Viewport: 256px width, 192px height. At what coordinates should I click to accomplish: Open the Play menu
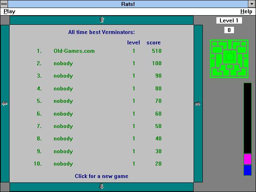pyautogui.click(x=10, y=12)
